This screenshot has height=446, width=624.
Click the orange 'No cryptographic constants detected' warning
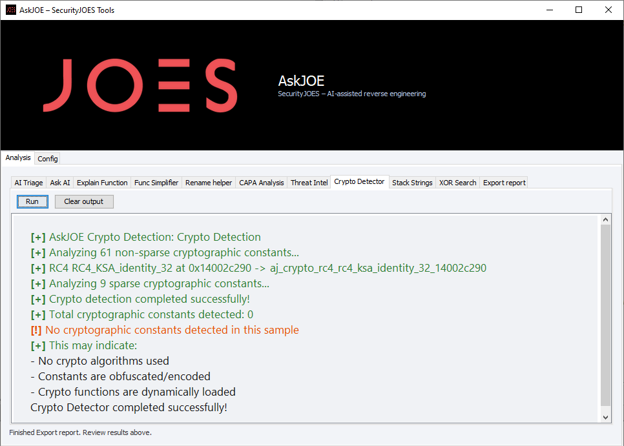(x=165, y=330)
